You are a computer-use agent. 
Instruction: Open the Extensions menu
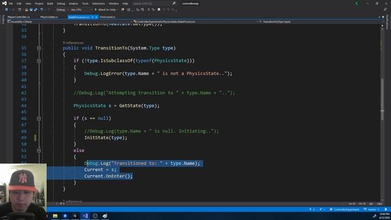98,4
